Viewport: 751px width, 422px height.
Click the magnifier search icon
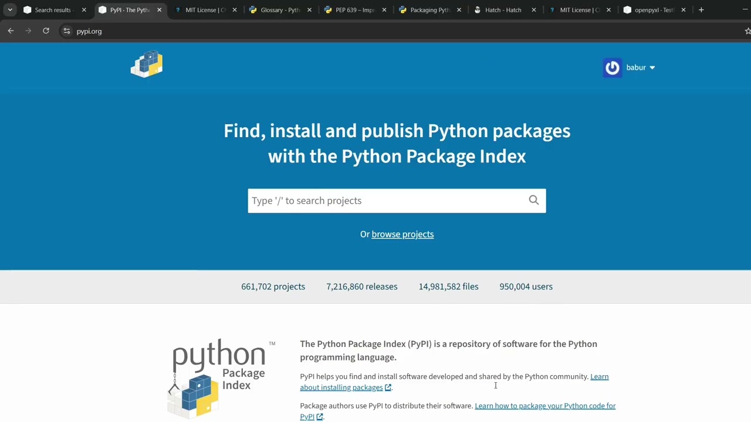533,200
